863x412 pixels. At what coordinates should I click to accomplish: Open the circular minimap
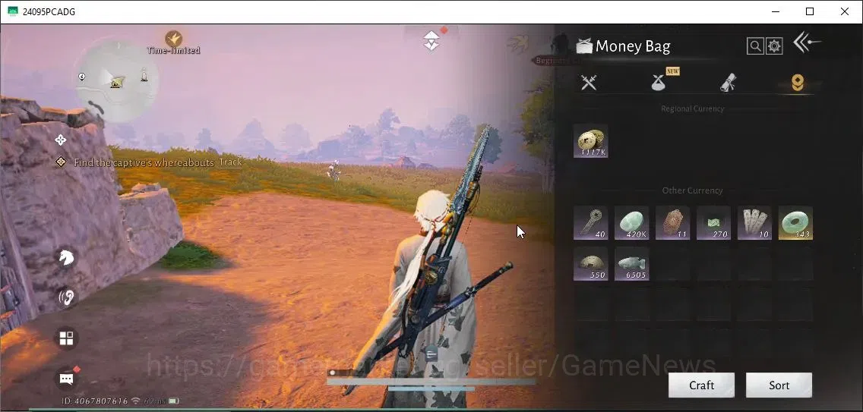click(x=117, y=80)
